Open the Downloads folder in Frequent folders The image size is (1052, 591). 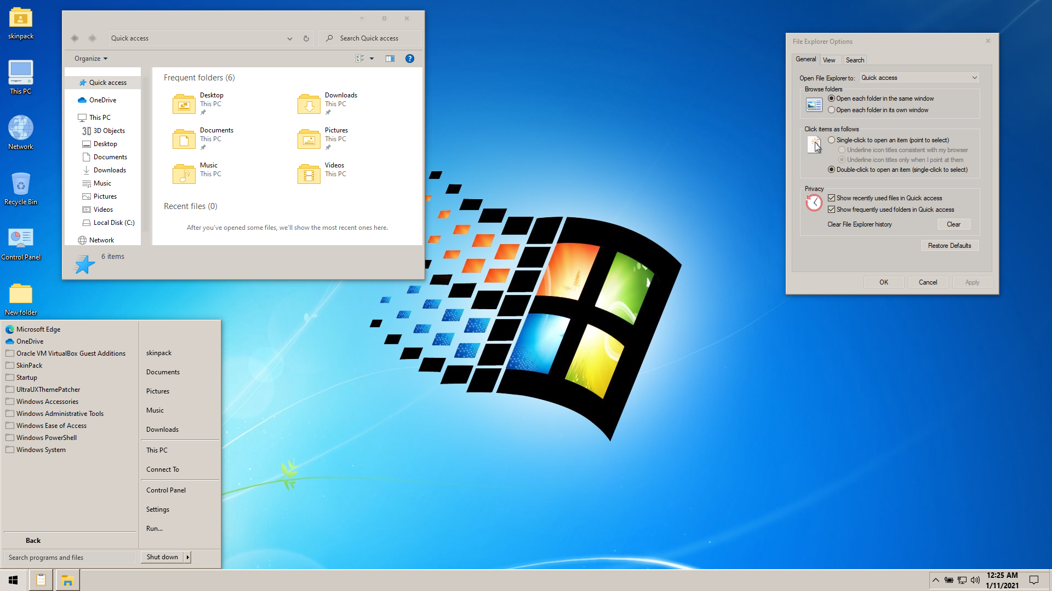tap(309, 103)
